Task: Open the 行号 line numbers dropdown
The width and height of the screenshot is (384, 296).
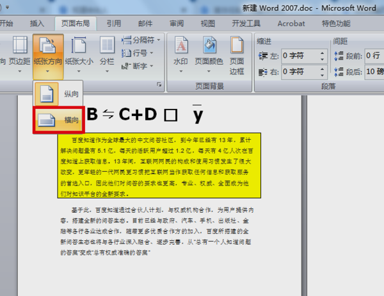Action: tap(138, 53)
